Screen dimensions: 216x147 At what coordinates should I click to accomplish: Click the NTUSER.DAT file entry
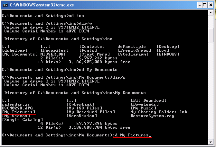pyautogui.click(x=53, y=54)
